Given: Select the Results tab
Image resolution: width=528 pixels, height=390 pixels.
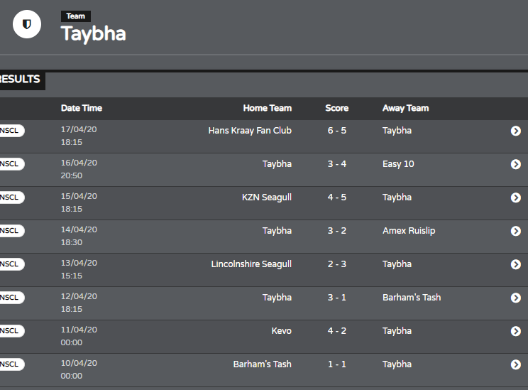Looking at the screenshot, I should [x=20, y=80].
